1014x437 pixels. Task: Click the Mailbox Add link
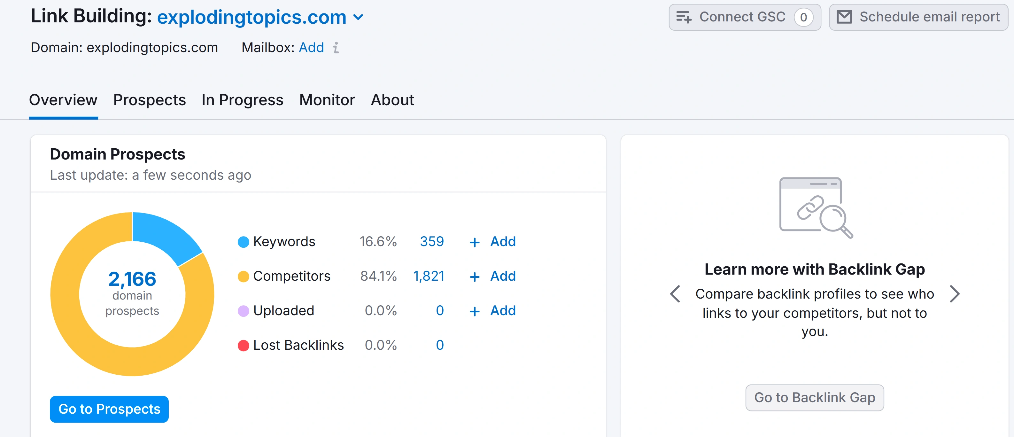[311, 48]
